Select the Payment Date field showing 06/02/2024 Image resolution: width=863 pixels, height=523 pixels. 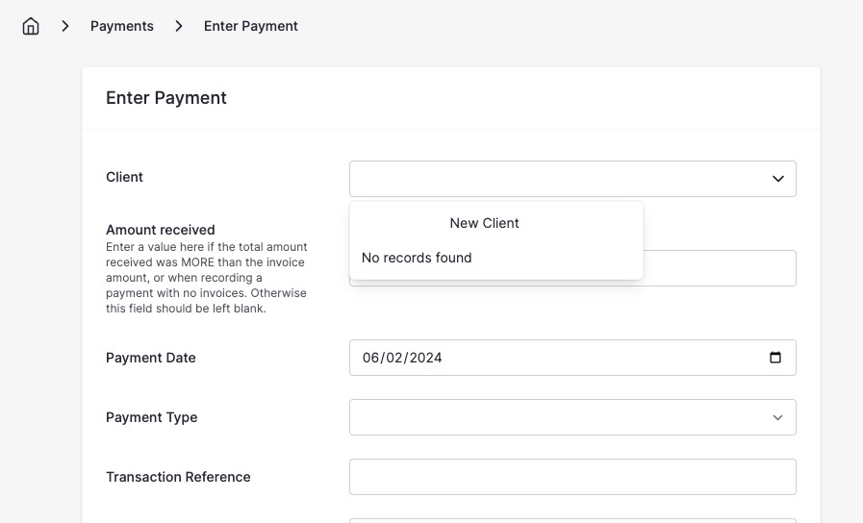[x=572, y=358]
